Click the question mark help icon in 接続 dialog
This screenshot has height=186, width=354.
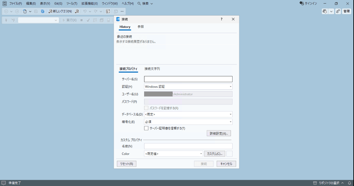[x=222, y=19]
